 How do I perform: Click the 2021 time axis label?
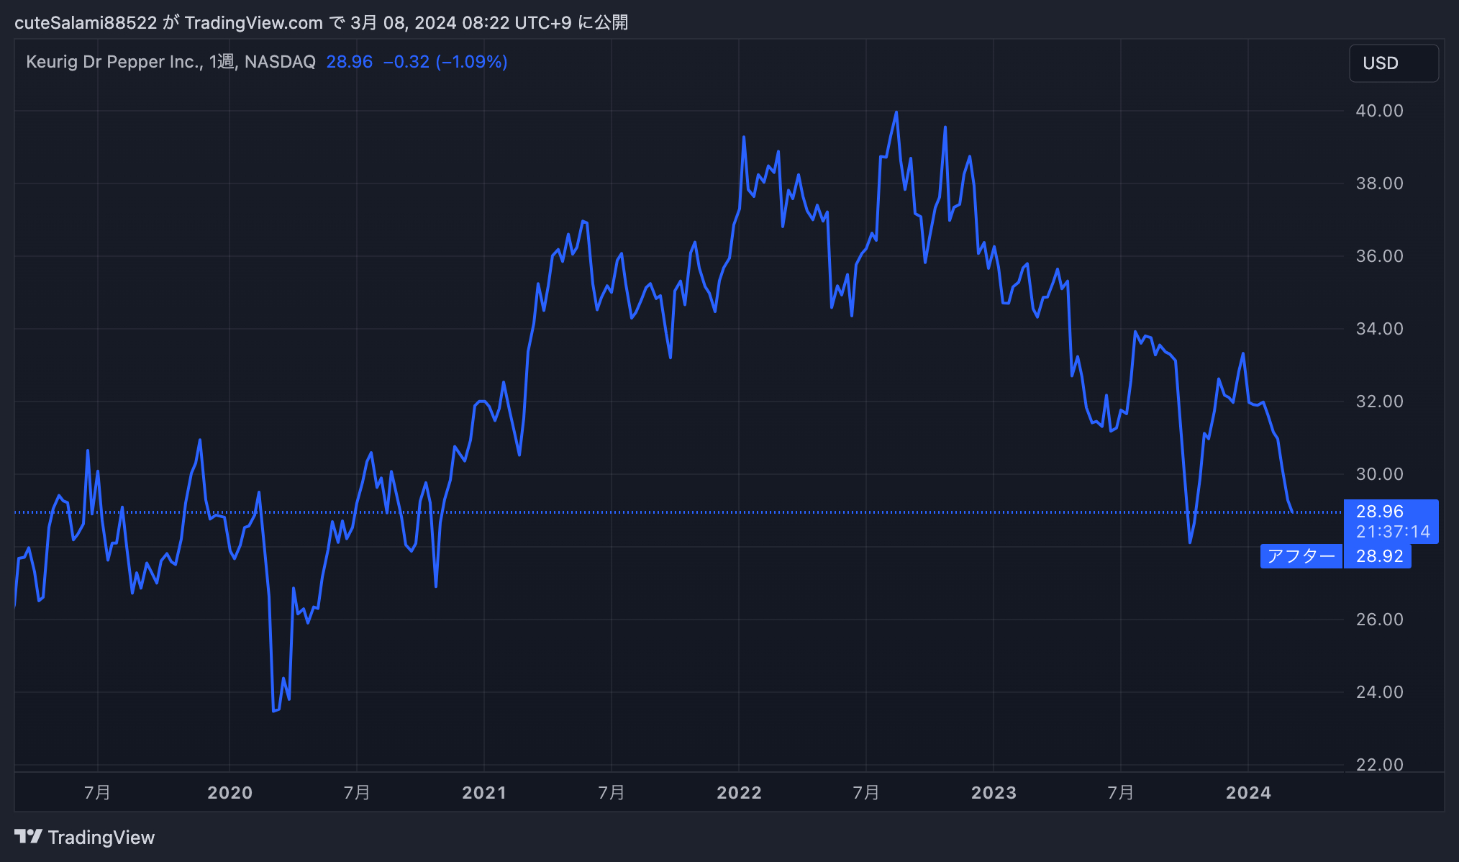[484, 793]
